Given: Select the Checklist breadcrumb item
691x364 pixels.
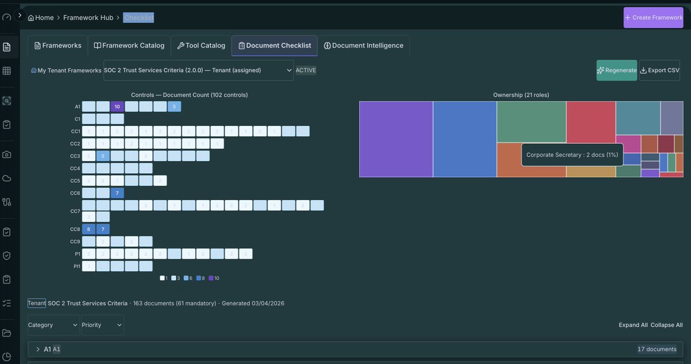Looking at the screenshot, I should [139, 18].
